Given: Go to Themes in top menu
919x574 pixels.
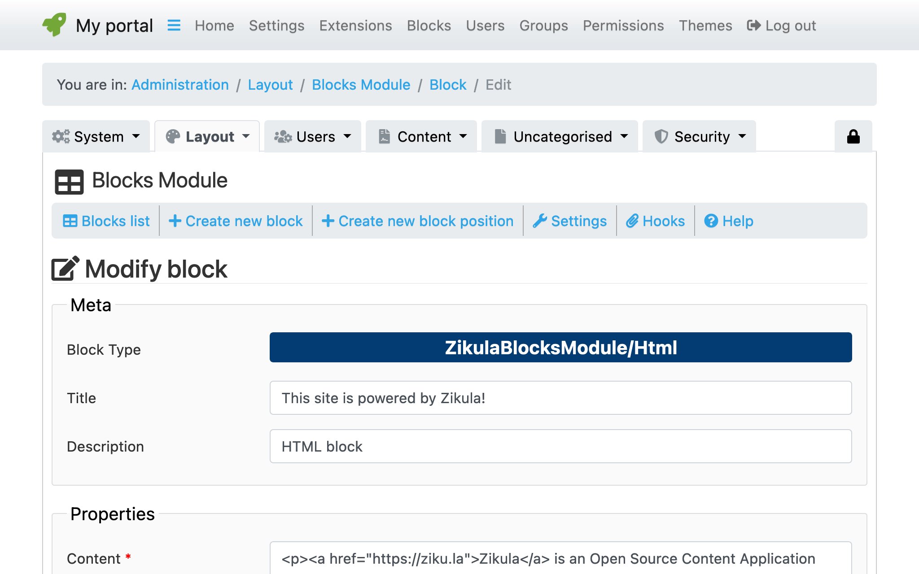Looking at the screenshot, I should pos(705,26).
